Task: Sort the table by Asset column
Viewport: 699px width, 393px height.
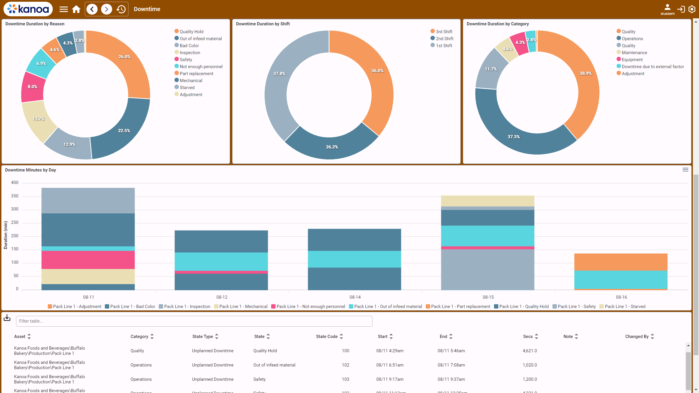Action: (22, 337)
